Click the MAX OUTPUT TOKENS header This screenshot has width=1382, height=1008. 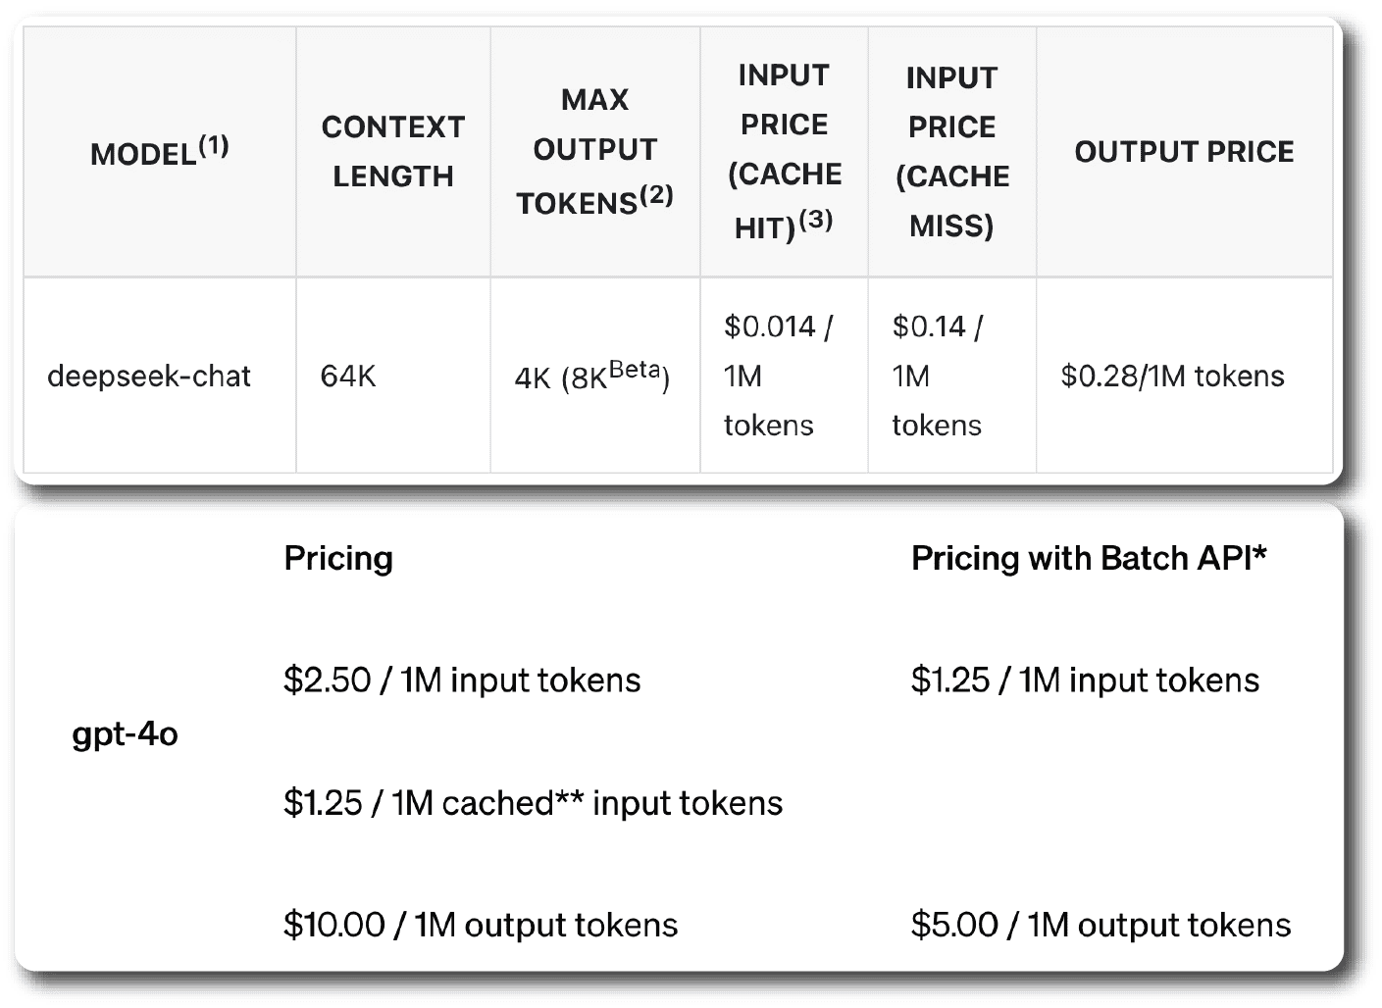pos(594,151)
